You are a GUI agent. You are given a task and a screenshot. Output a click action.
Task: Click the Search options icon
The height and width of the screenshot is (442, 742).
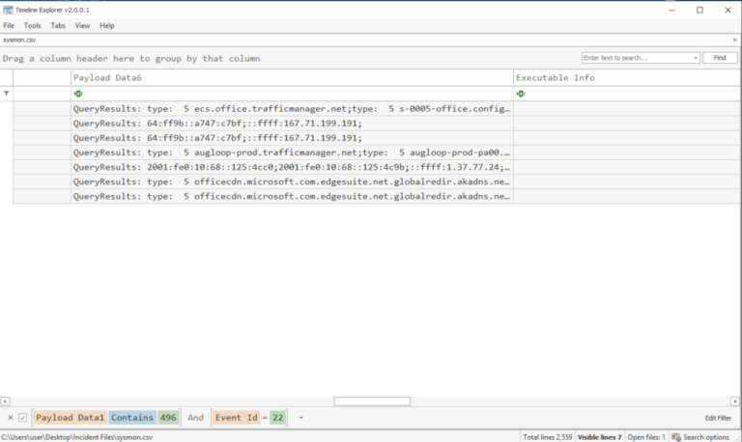point(676,437)
